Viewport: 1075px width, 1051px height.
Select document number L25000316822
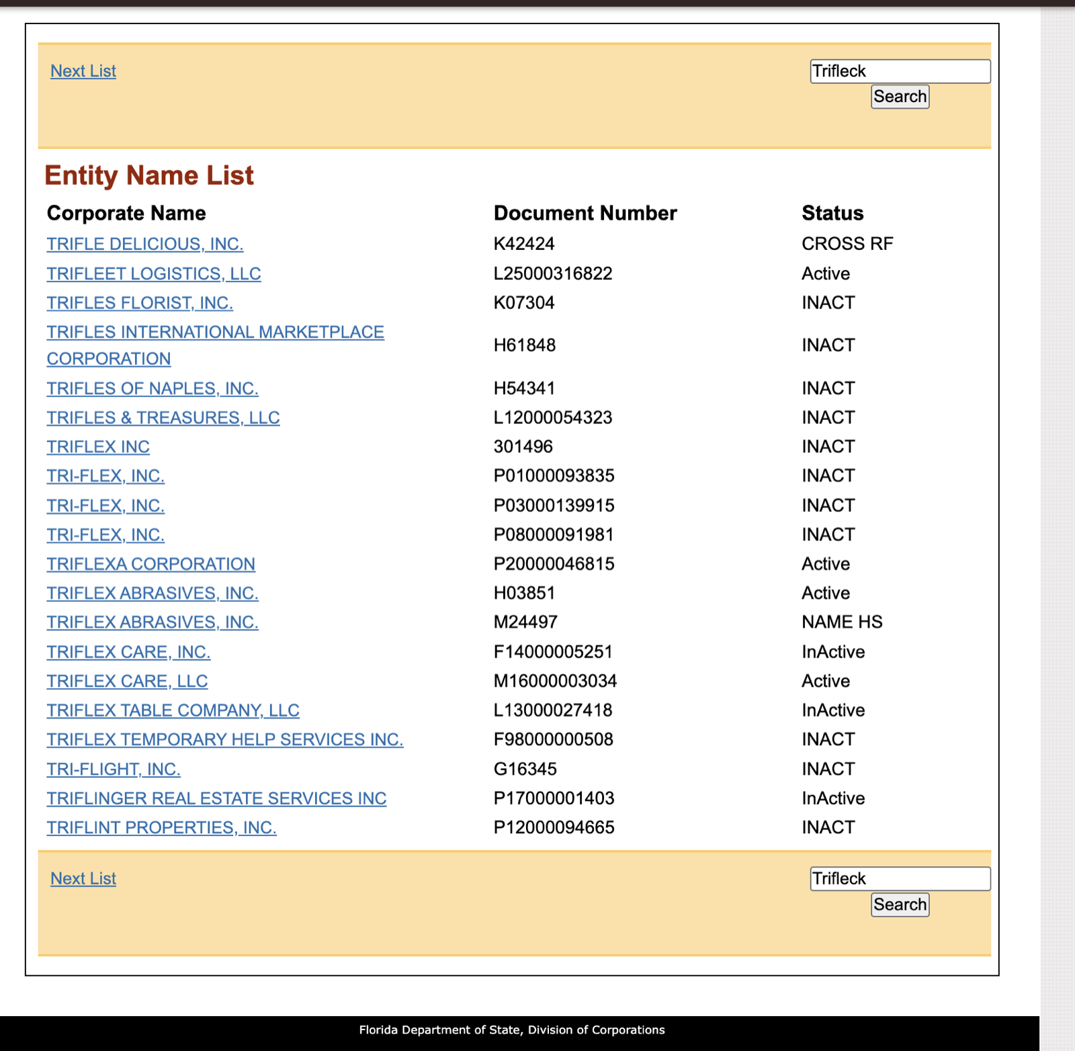[553, 274]
